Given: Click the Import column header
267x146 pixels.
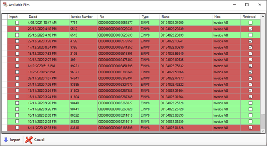Looking at the screenshot, I should click(x=17, y=17).
